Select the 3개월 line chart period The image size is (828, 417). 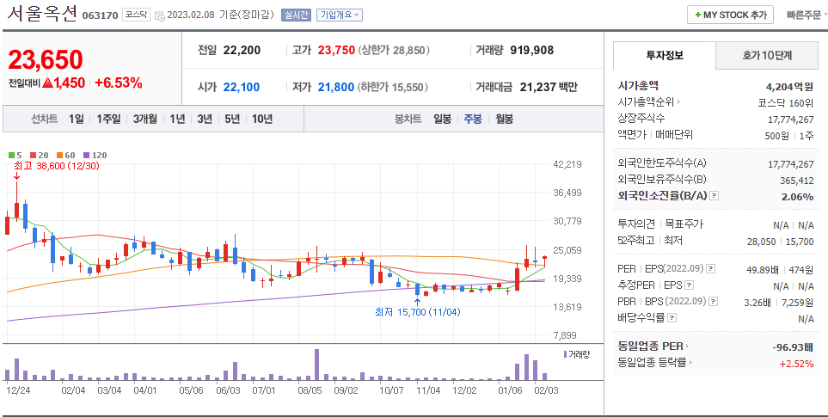pos(144,119)
